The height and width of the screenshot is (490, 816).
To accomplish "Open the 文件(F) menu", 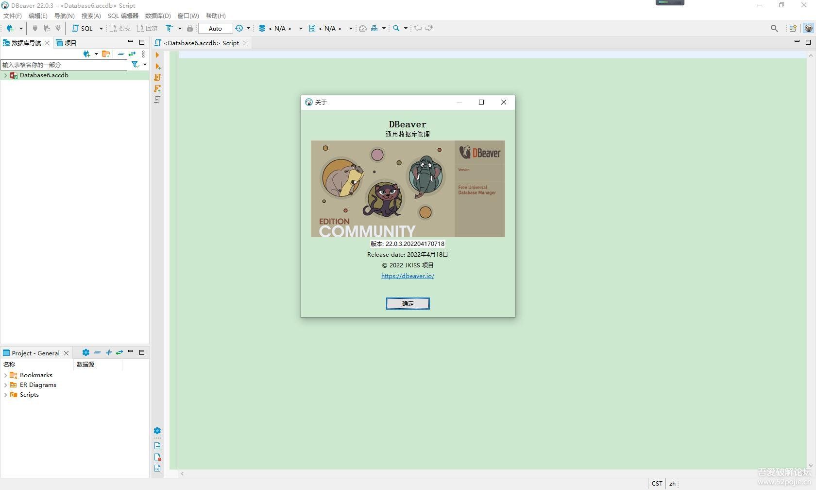I will (13, 16).
